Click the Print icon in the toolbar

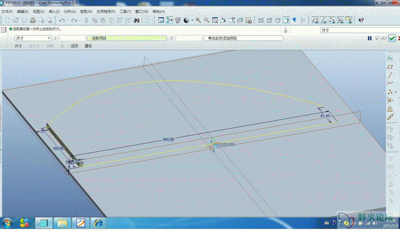coord(33,20)
